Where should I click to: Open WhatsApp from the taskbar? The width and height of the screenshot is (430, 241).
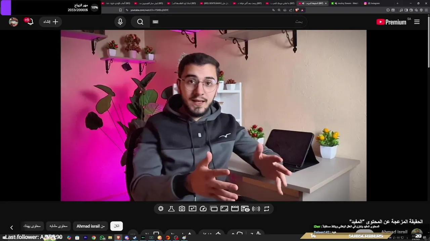click(102, 238)
